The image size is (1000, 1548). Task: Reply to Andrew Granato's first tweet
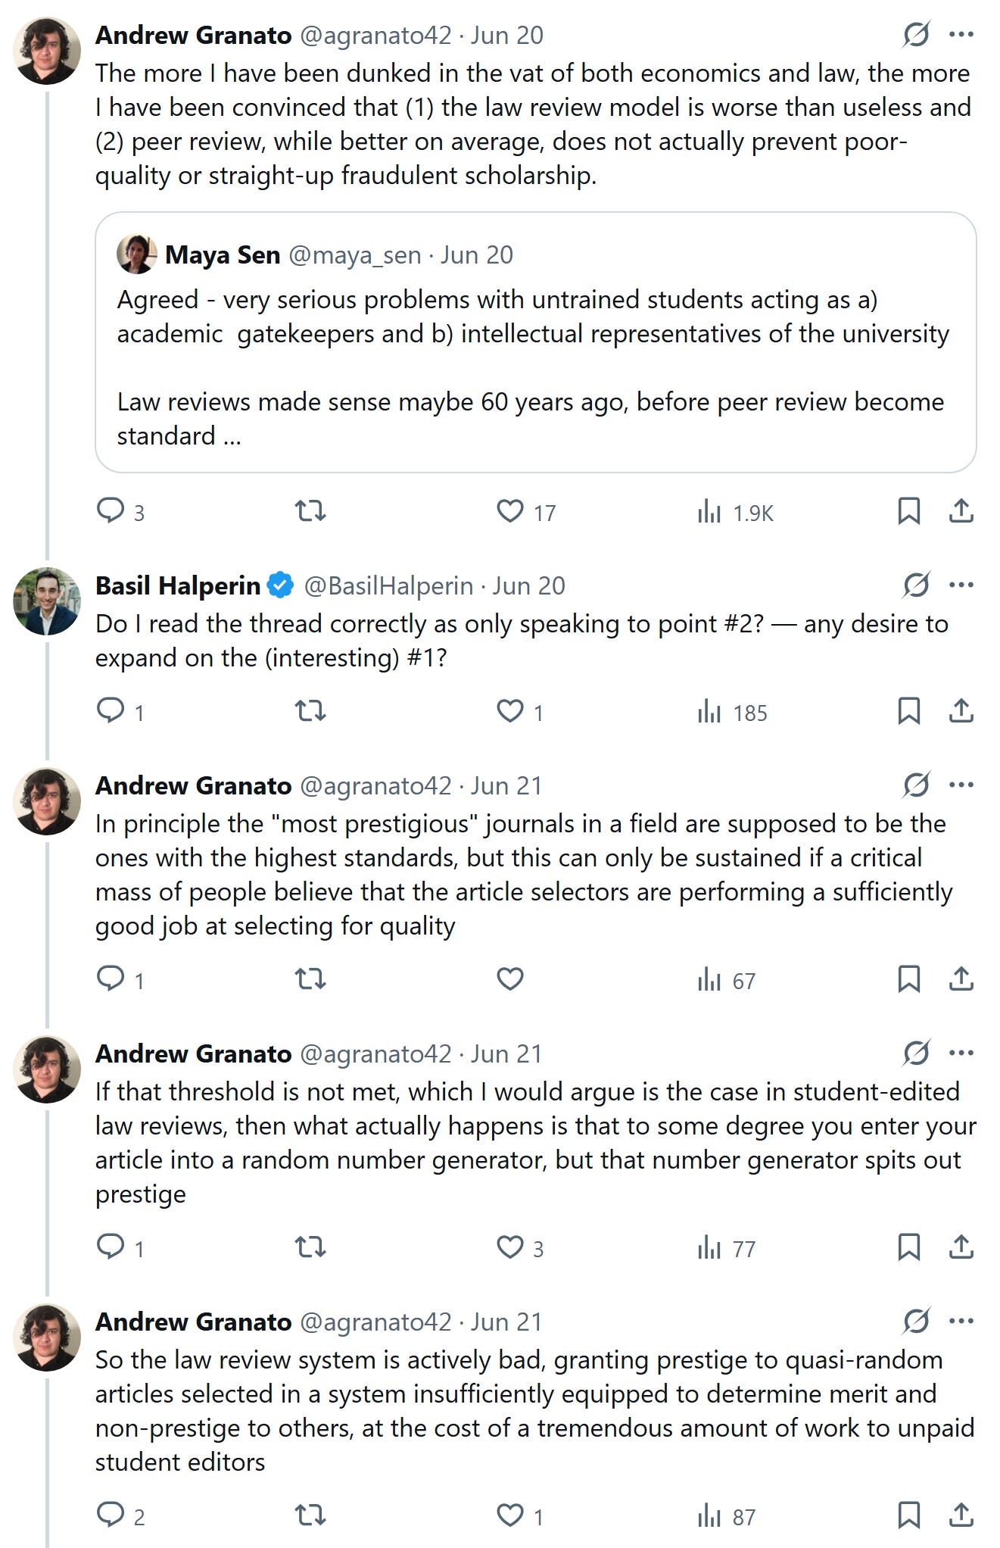click(x=111, y=511)
